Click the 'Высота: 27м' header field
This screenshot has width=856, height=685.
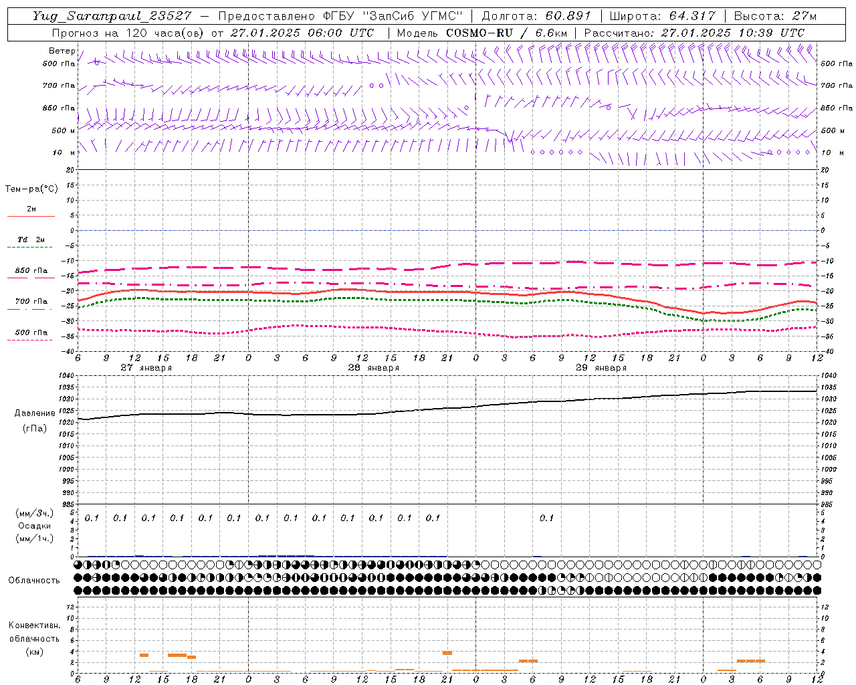tap(775, 16)
